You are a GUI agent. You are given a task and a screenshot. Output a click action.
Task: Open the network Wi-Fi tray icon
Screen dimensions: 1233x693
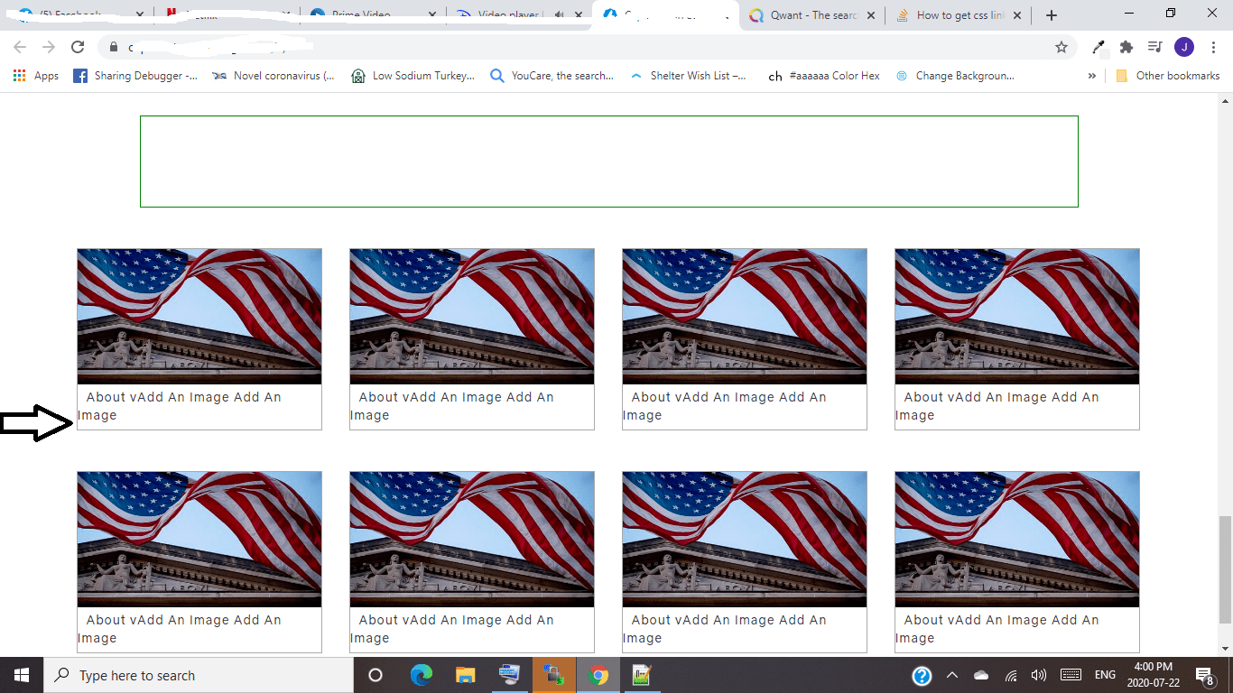pos(1011,675)
